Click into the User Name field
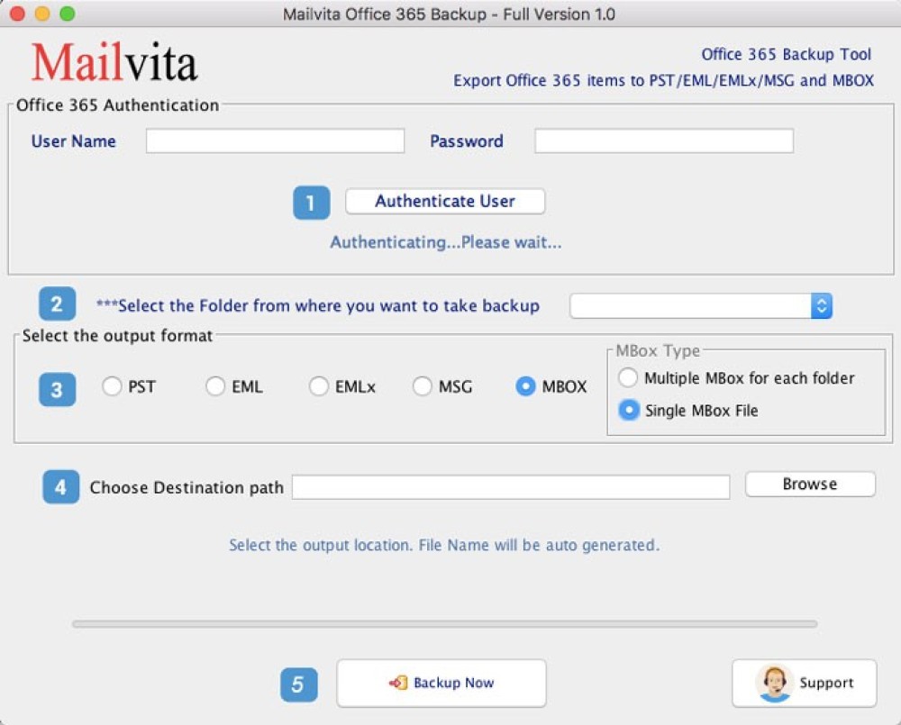901x725 pixels. point(275,141)
